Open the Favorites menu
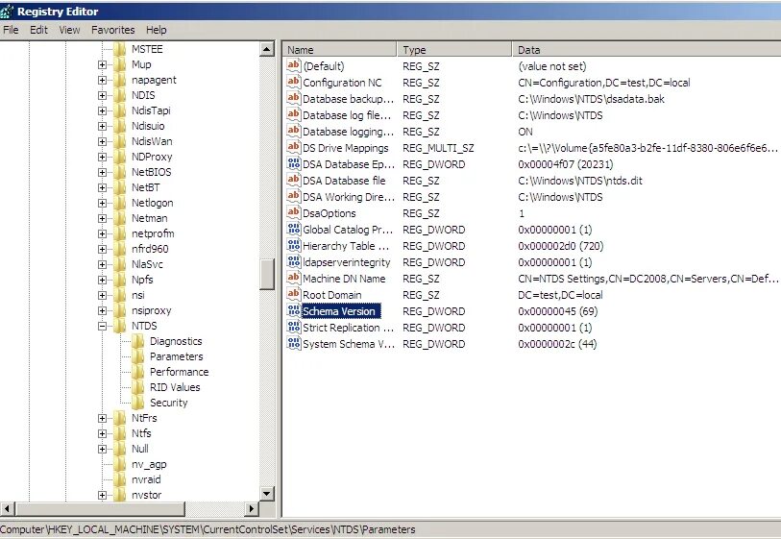The height and width of the screenshot is (539, 781). pyautogui.click(x=113, y=30)
